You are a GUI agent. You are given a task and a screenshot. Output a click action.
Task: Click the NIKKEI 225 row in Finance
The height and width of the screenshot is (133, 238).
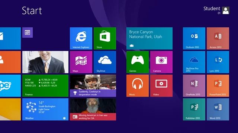[x=41, y=86]
